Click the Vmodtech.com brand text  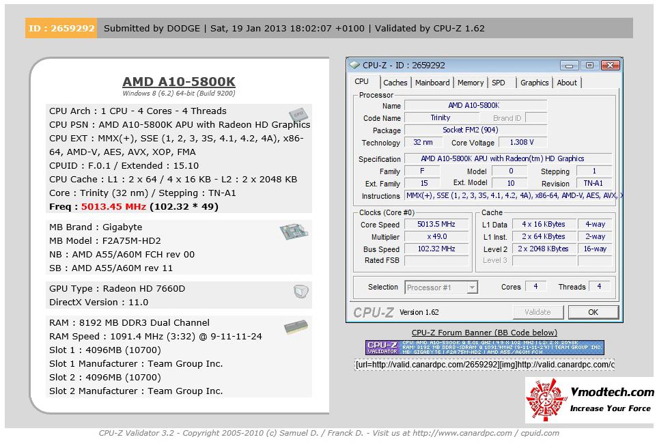612,392
